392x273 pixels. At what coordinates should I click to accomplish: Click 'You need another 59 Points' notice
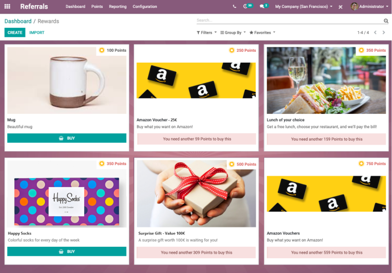tap(197, 139)
